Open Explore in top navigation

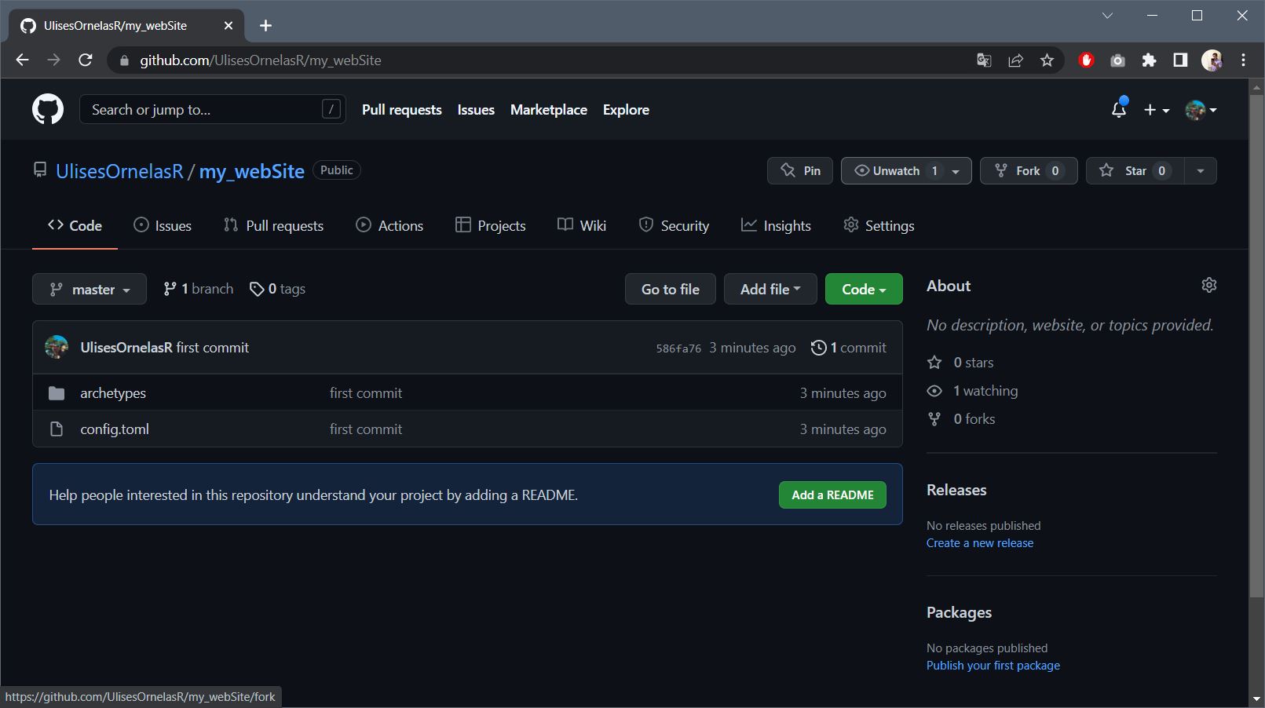(x=626, y=110)
